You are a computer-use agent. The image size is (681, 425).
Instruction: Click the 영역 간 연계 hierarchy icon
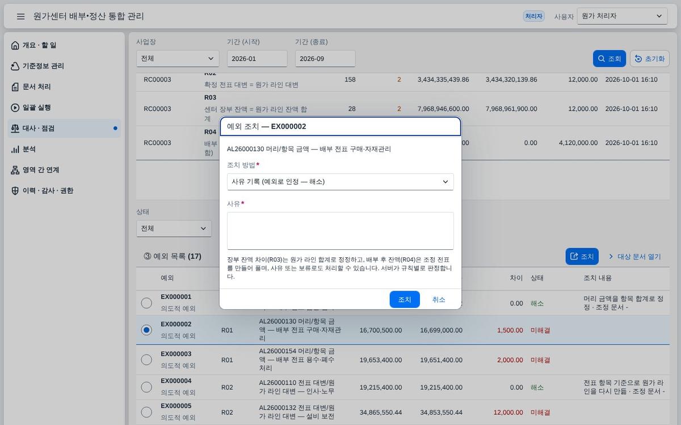coord(15,170)
